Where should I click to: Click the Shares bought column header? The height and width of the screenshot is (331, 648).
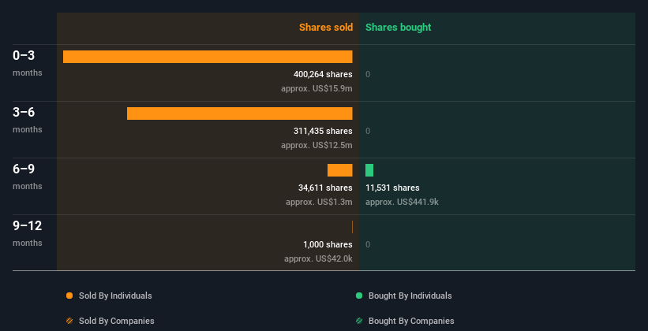[x=399, y=28]
